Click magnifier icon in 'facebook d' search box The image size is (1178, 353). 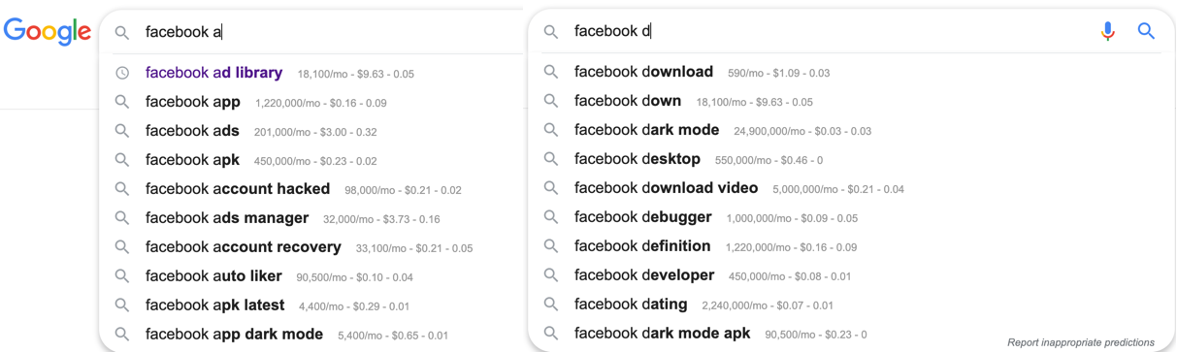pos(551,32)
